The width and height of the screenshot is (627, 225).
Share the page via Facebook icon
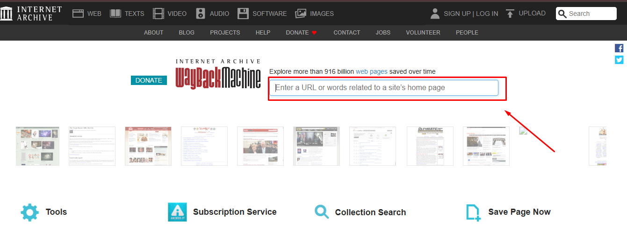point(619,48)
